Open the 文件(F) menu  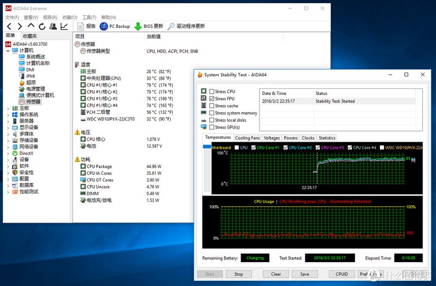[x=12, y=17]
